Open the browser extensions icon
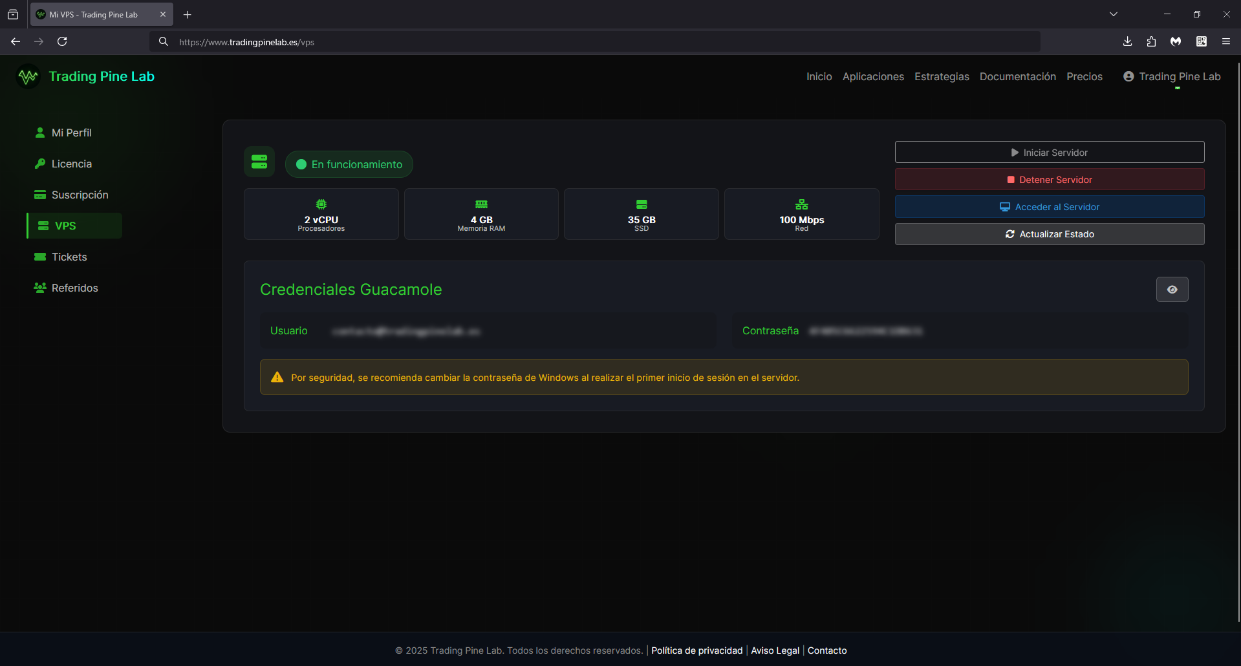 pos(1151,41)
